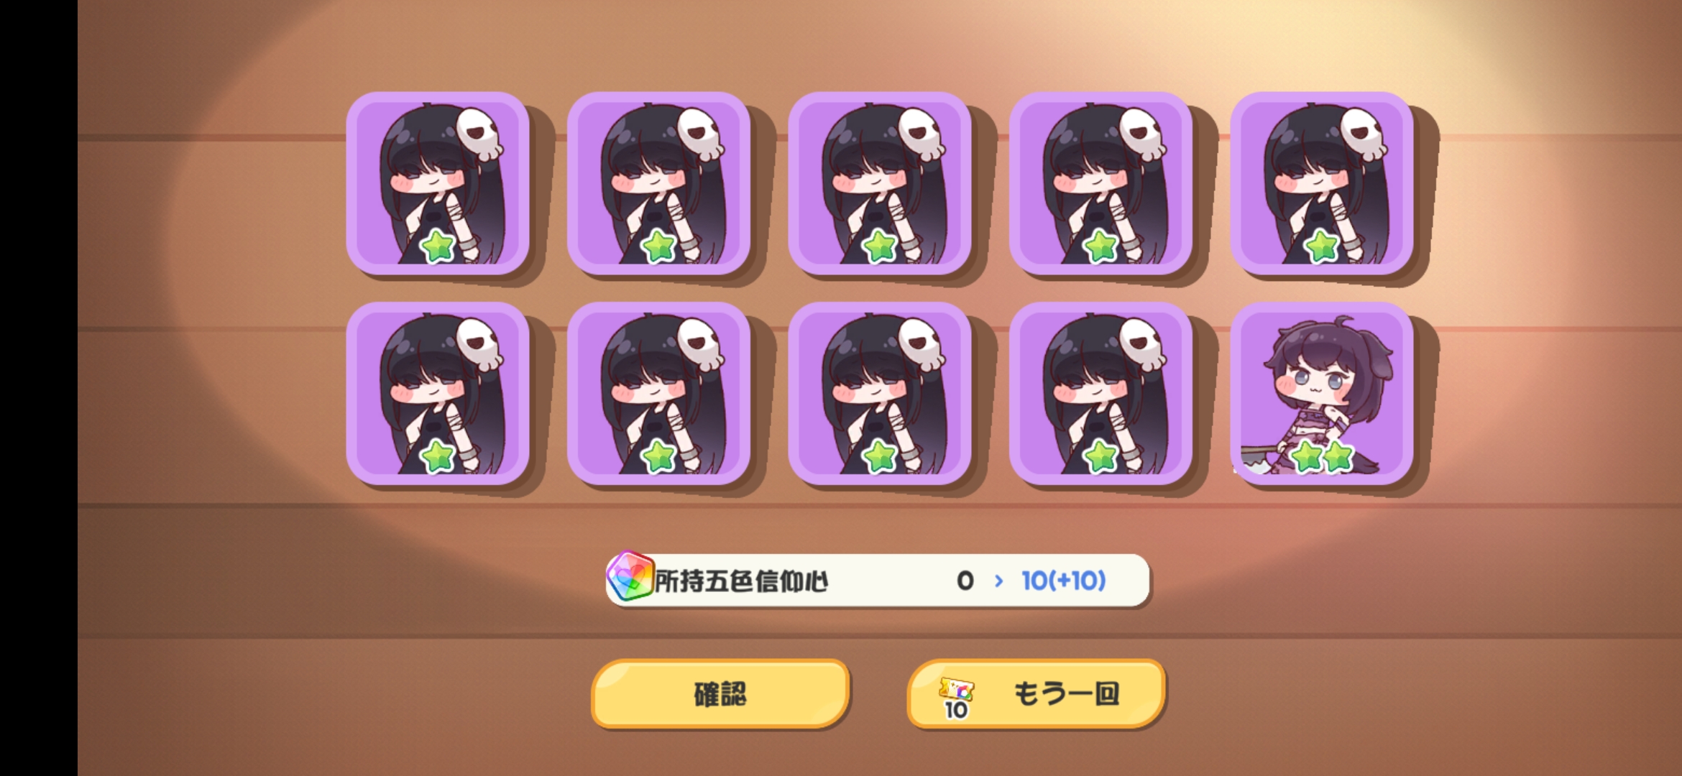Select the gacha ticket icon showing 10

956,698
